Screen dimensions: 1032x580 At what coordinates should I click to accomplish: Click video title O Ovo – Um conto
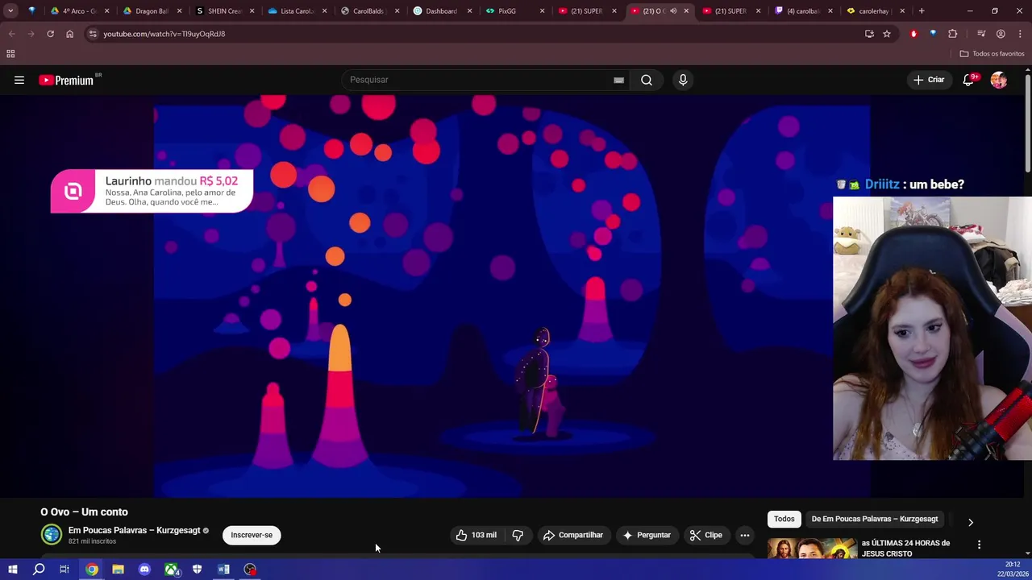(x=84, y=512)
